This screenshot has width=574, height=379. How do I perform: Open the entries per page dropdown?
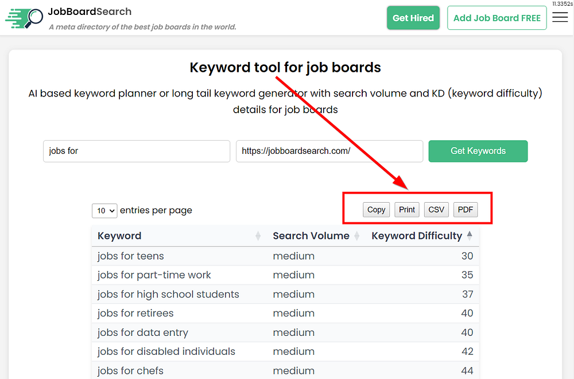coord(104,211)
